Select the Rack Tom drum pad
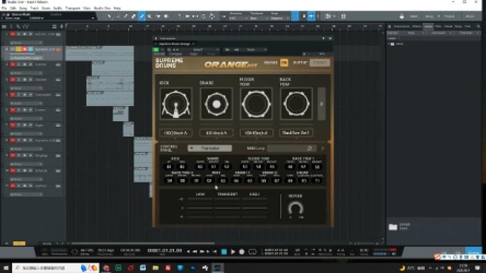Image resolution: width=486 pixels, height=273 pixels. (x=296, y=104)
